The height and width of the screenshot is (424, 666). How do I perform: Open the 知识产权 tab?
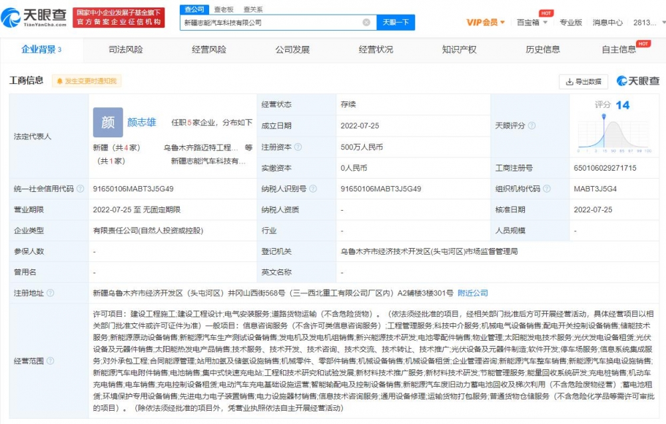tap(459, 49)
